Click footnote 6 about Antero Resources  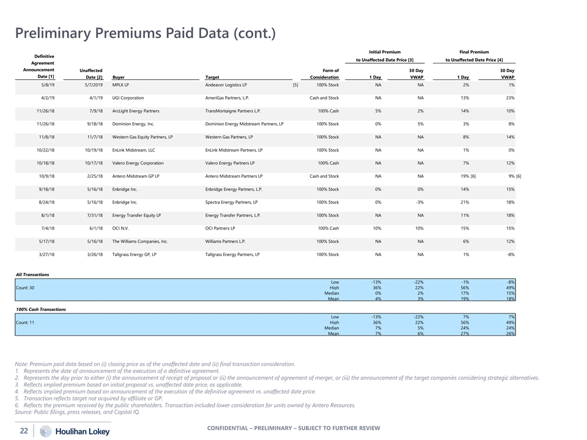185,406
